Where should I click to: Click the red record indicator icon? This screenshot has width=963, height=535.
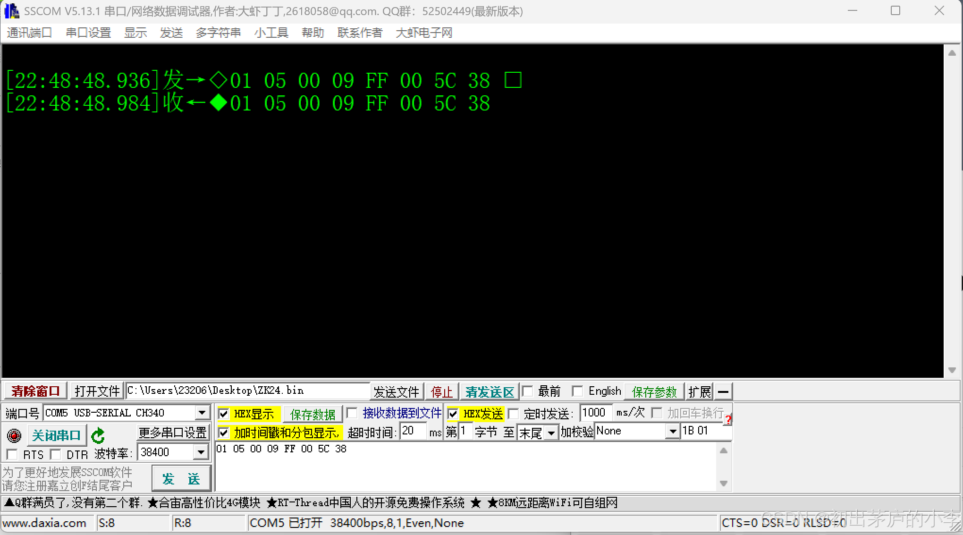14,435
